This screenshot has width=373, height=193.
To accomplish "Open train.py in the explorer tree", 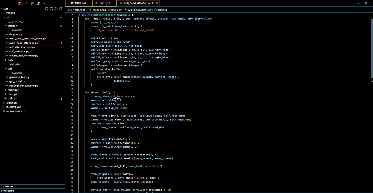I will click(x=32, y=98).
